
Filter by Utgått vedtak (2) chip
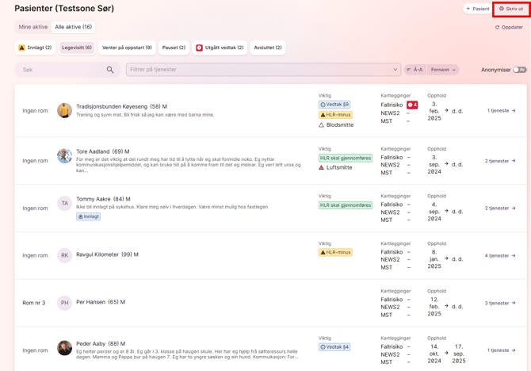point(220,48)
